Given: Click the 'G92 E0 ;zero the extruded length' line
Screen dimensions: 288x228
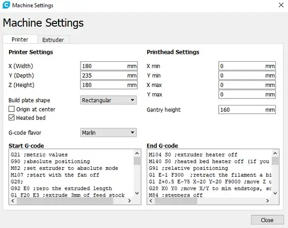Looking at the screenshot, I should (61, 189).
